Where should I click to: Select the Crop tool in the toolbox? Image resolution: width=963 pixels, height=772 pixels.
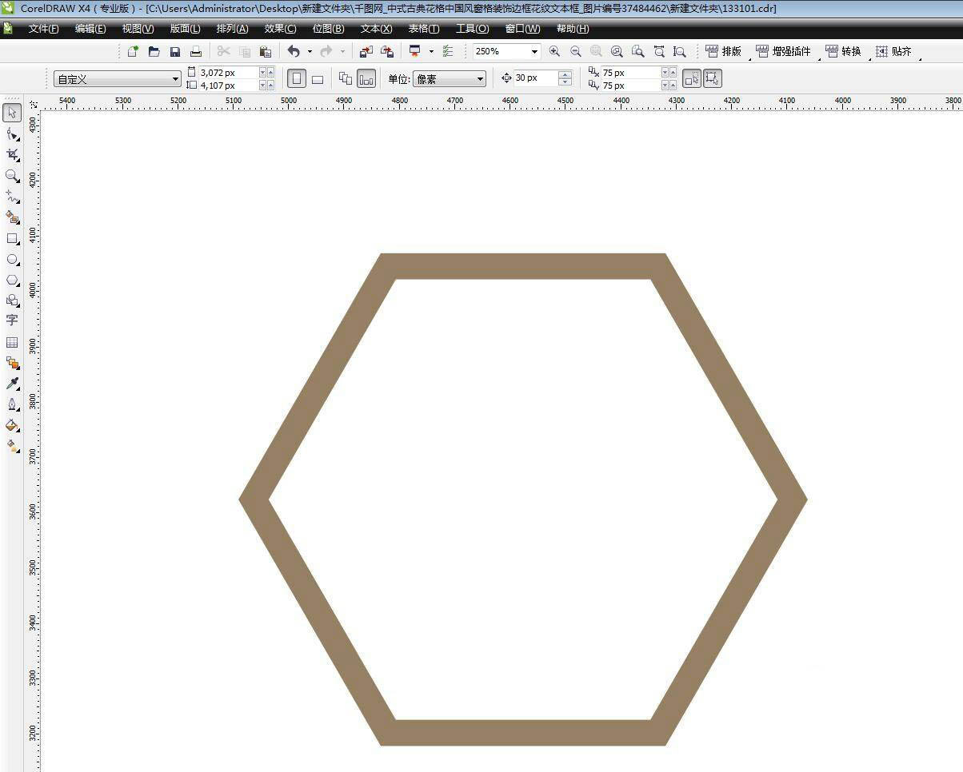[x=12, y=154]
